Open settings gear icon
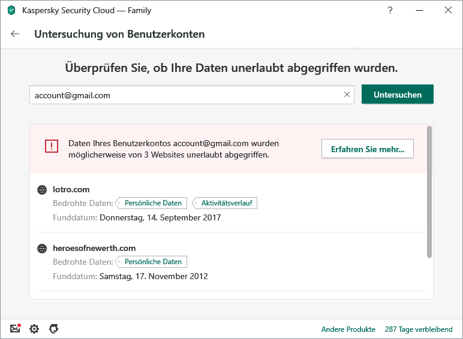 coord(34,329)
